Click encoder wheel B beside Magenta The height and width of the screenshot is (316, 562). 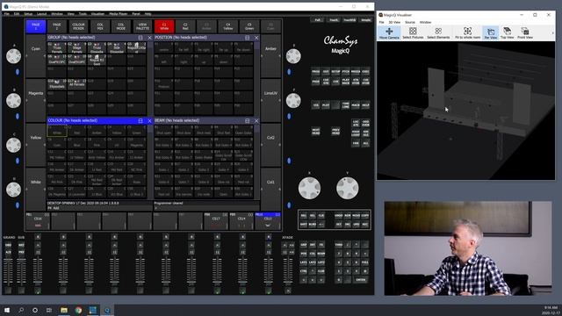click(14, 101)
